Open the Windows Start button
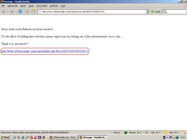Screen dimensions: 187x140 (x=5, y=137)
